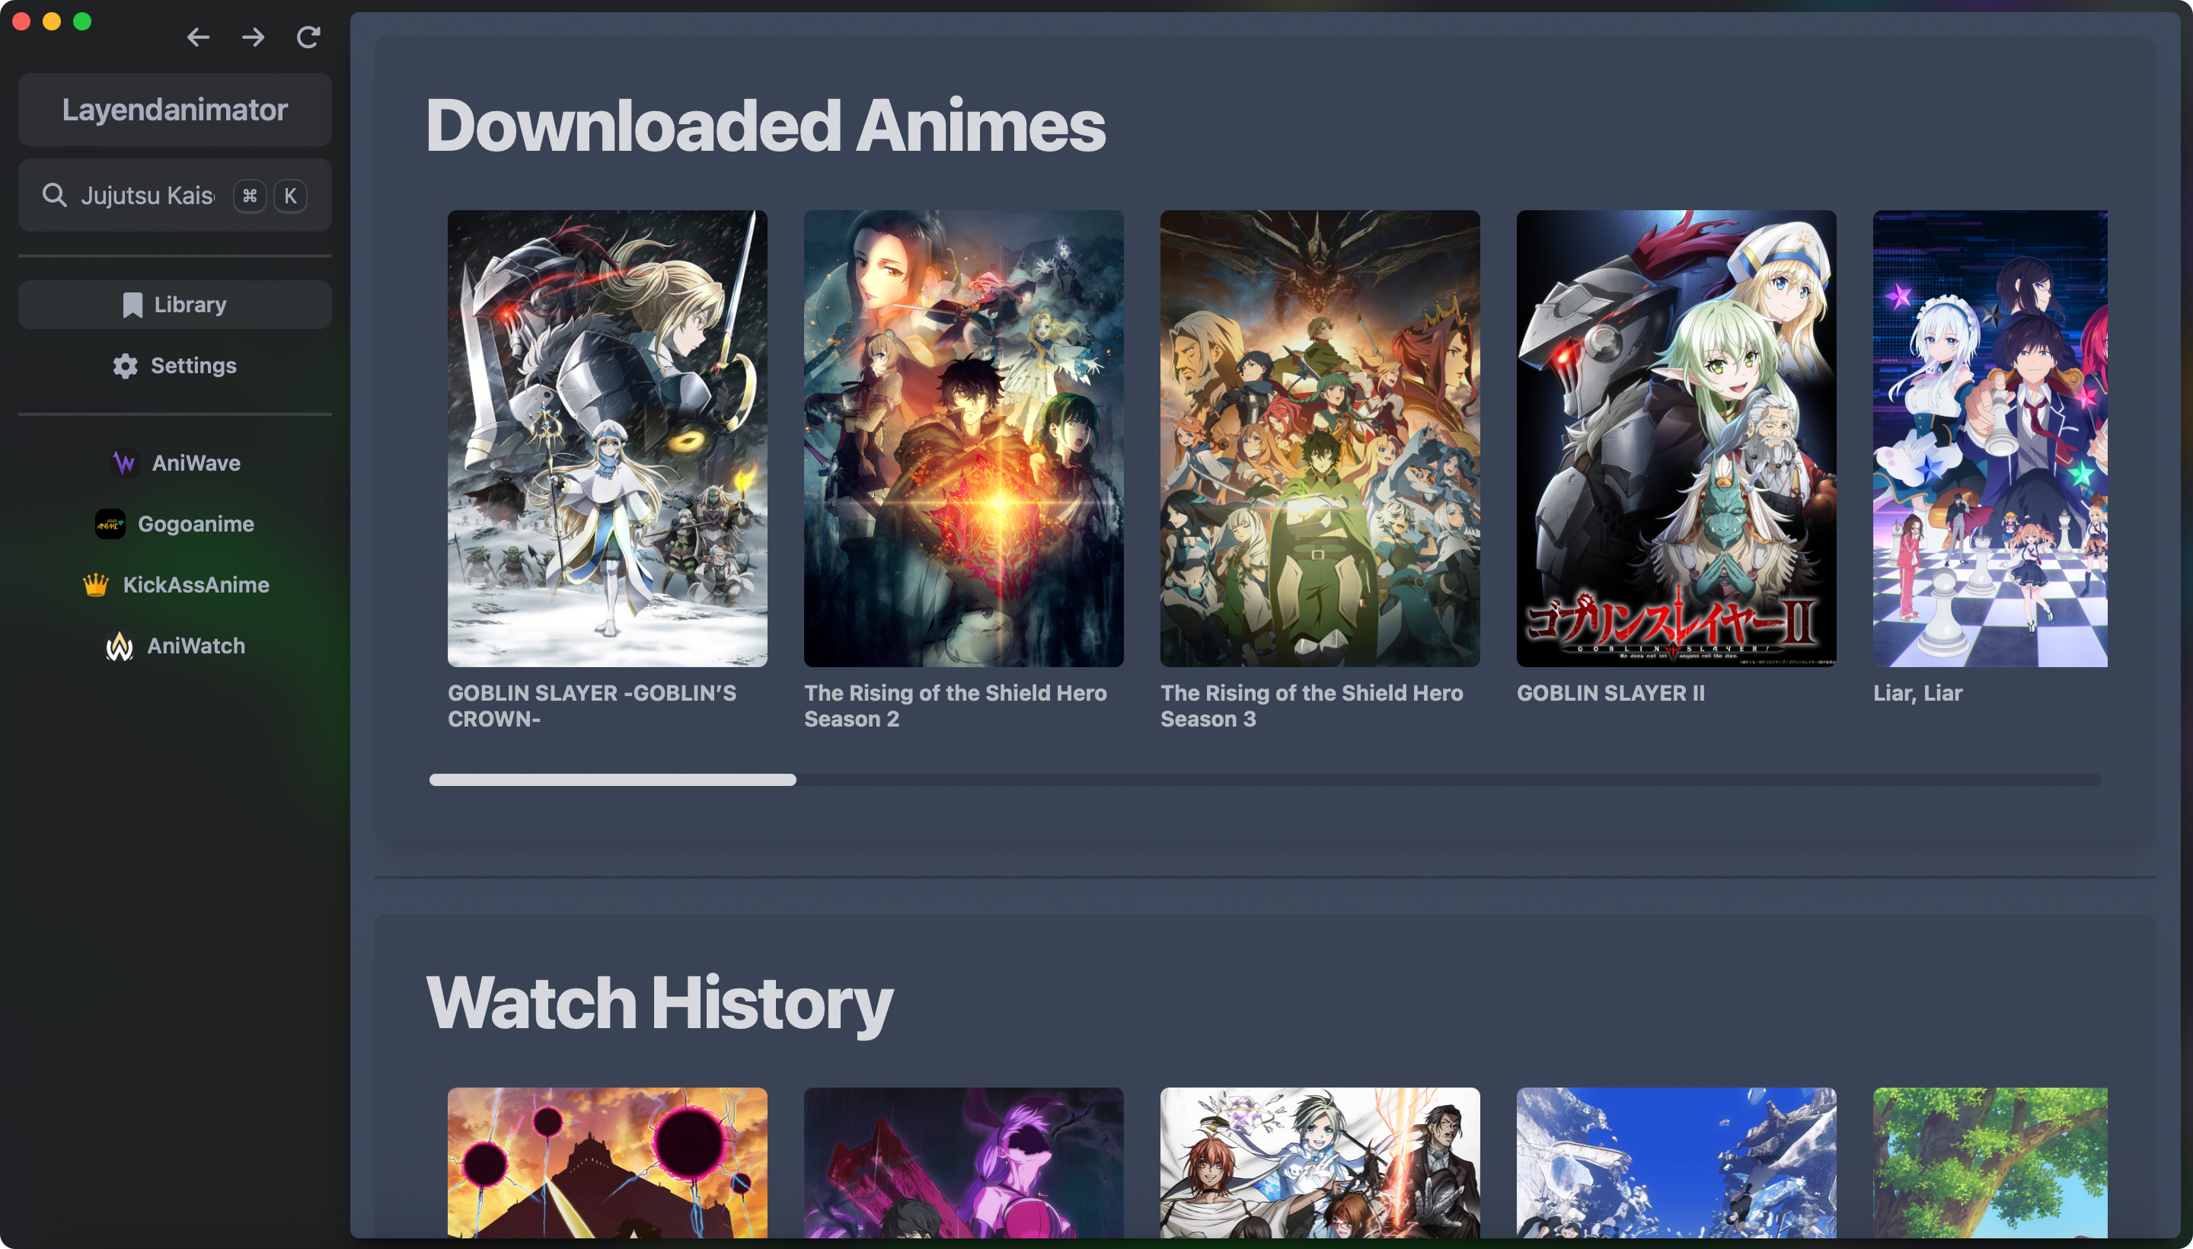
Task: Click the Liar, Liar title text
Action: 1917,693
